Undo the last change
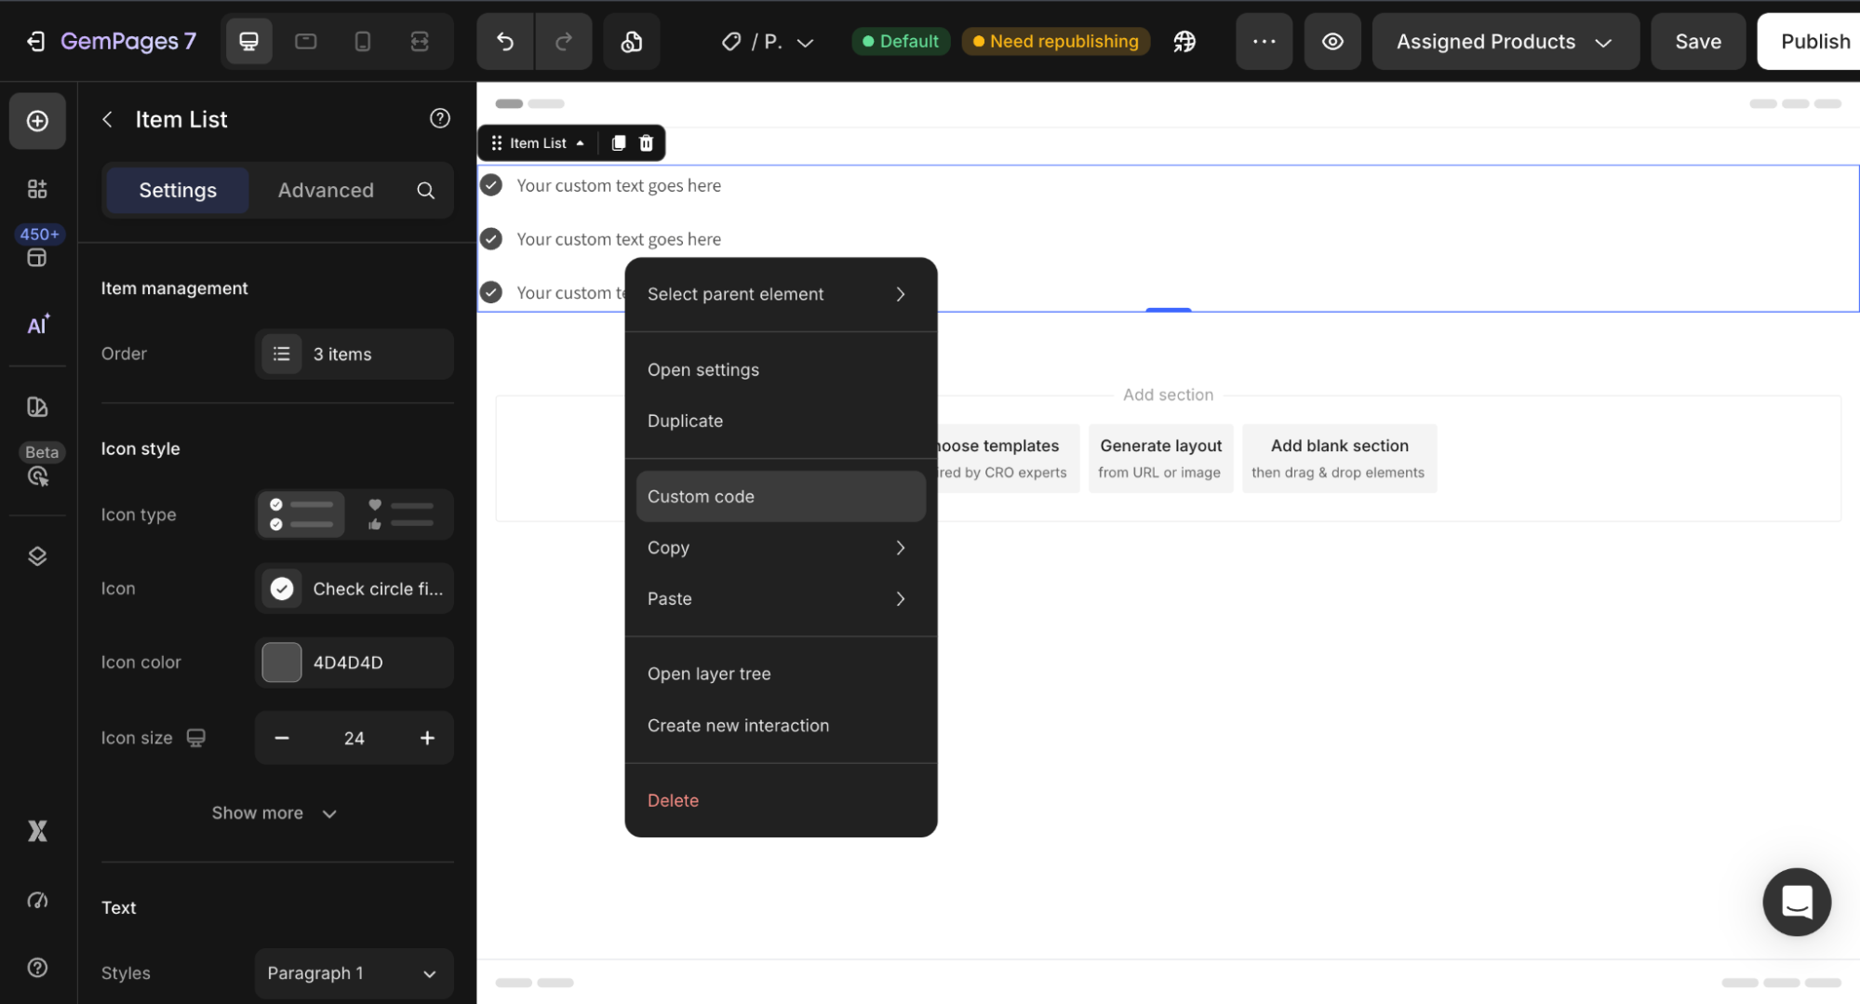Image resolution: width=1860 pixels, height=1004 pixels. 505,41
